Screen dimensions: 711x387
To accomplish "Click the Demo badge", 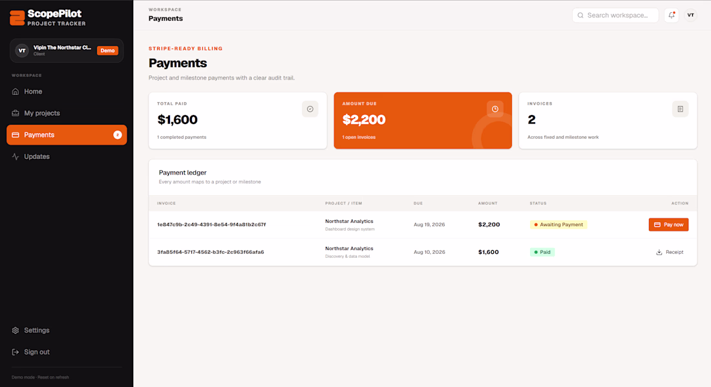I will (107, 51).
